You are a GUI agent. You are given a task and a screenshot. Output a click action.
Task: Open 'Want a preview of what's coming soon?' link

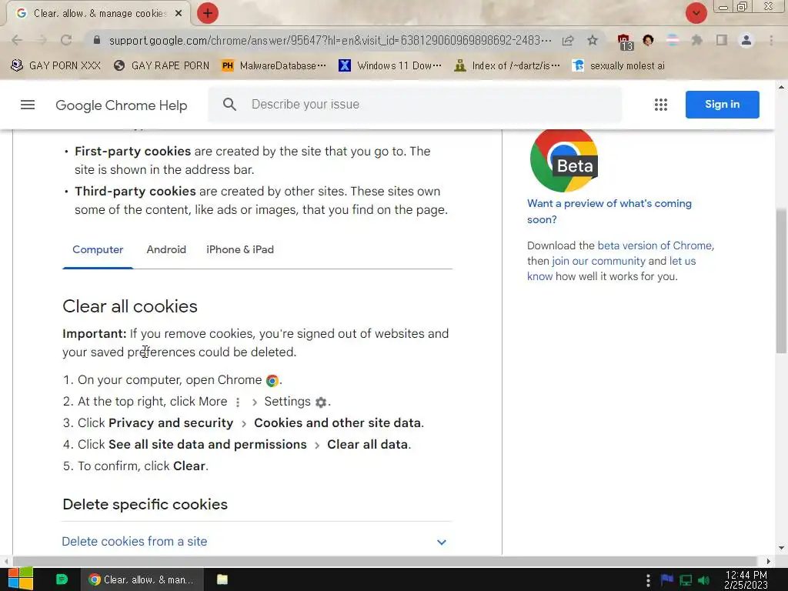(609, 211)
